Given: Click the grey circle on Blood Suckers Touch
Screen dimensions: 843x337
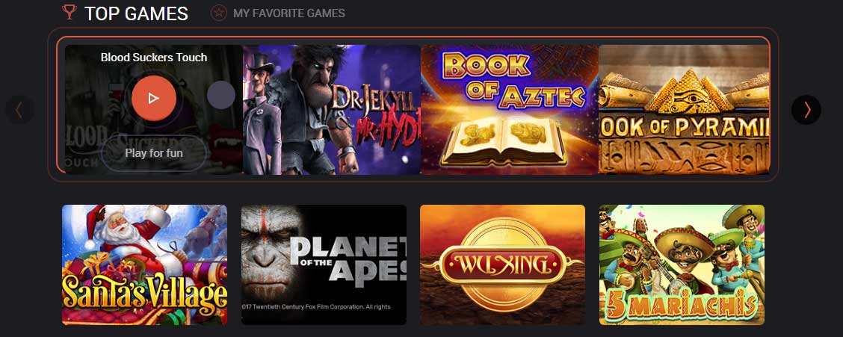Looking at the screenshot, I should tap(221, 95).
